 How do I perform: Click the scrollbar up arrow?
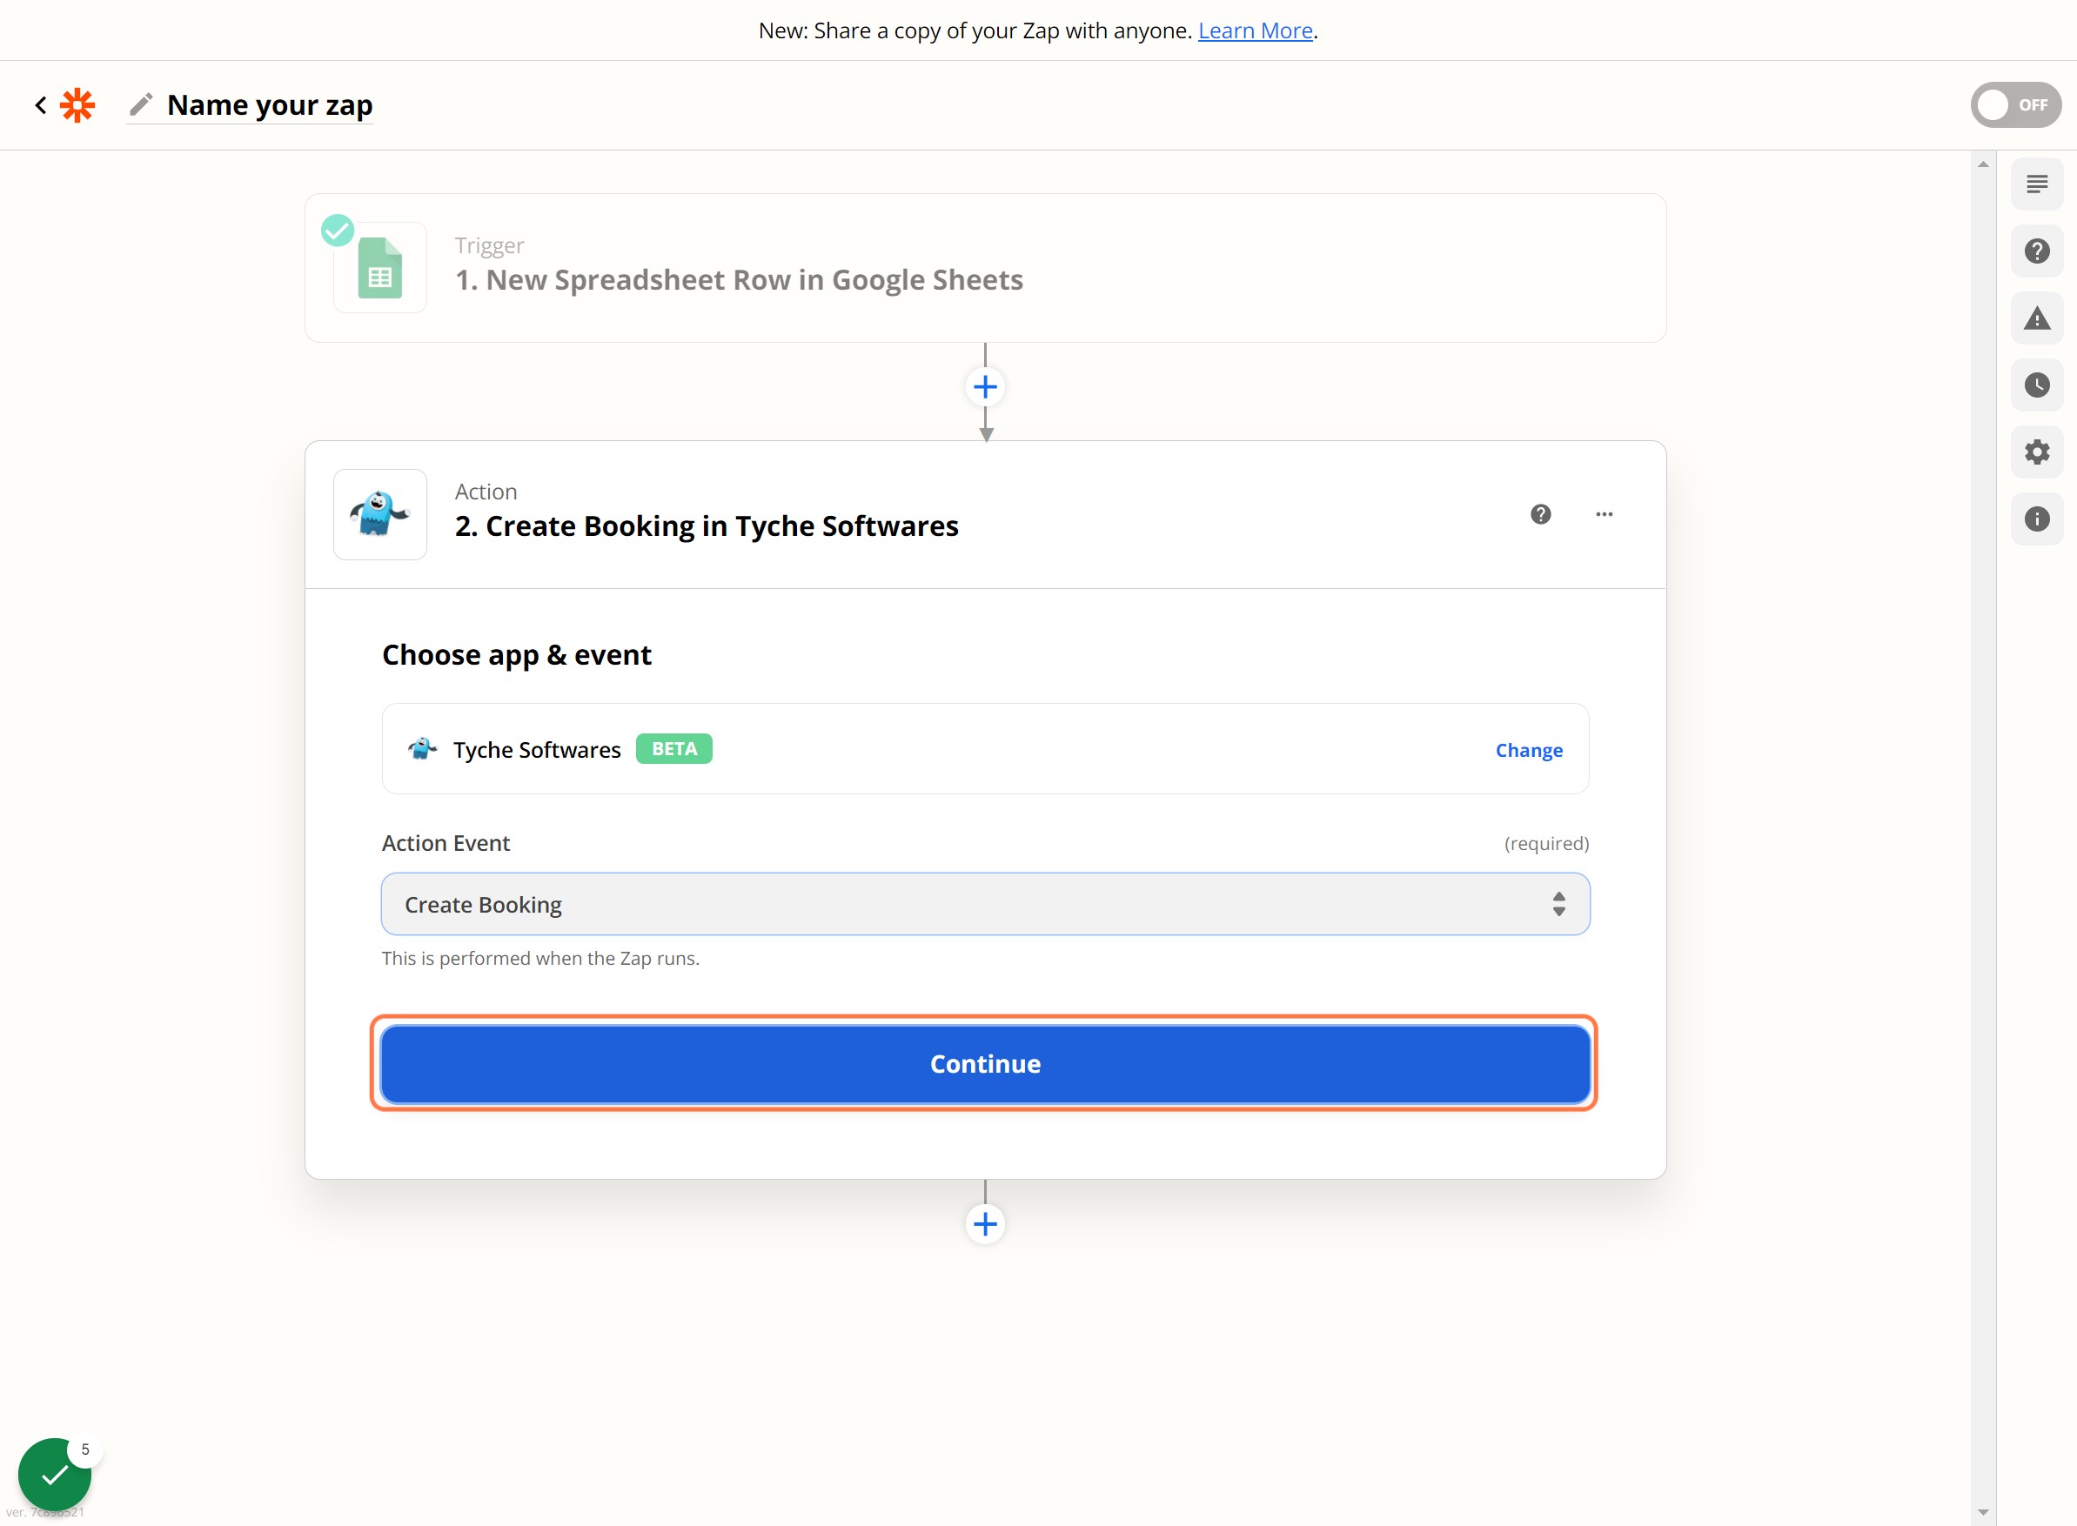pos(1983,164)
